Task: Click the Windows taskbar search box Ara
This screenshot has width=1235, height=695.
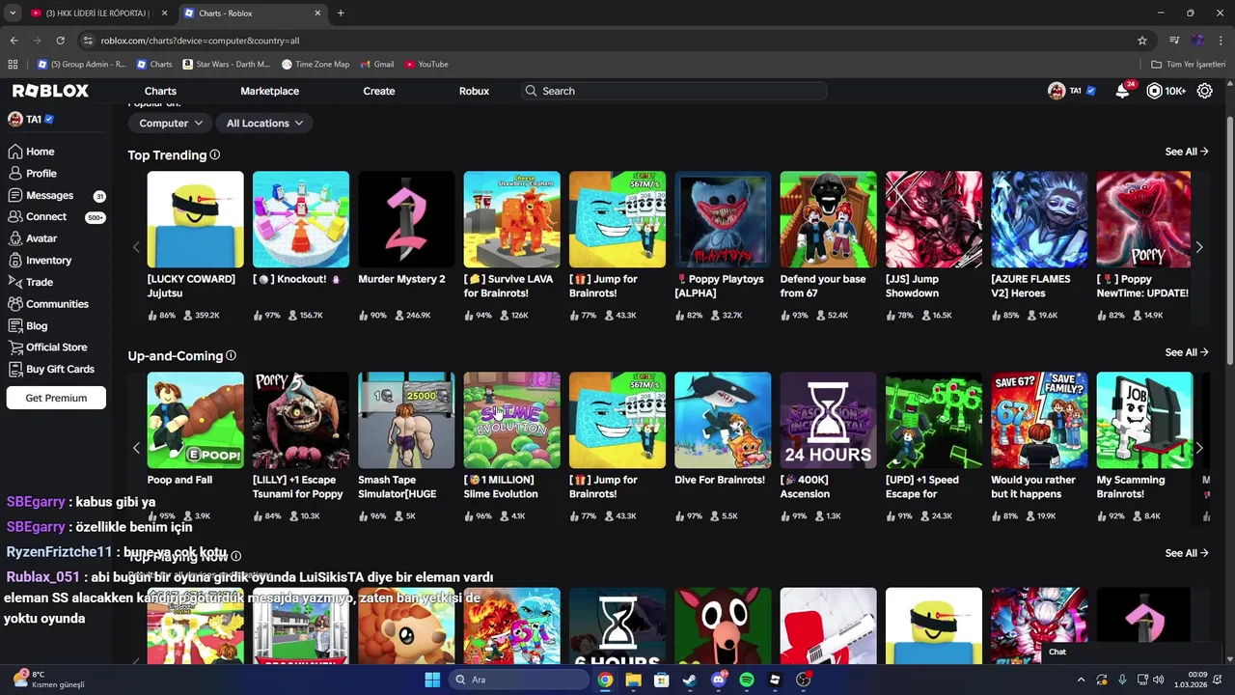Action: click(519, 680)
